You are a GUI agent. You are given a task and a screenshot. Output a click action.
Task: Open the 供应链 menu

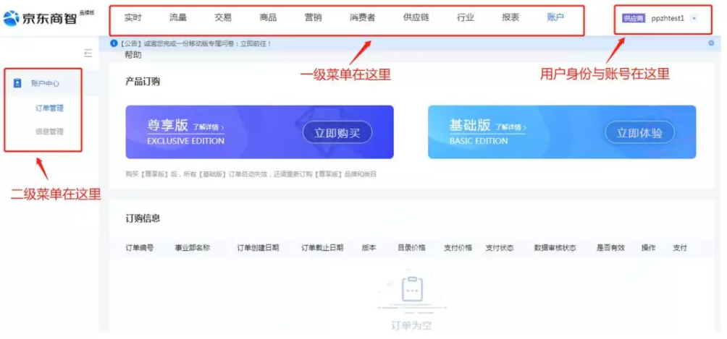(x=416, y=18)
